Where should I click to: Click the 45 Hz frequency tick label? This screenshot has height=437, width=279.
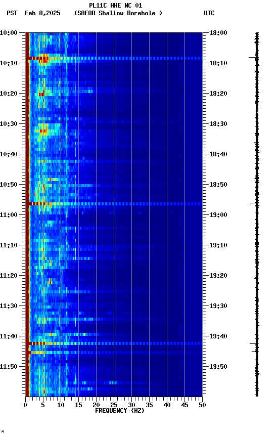tap(184, 405)
